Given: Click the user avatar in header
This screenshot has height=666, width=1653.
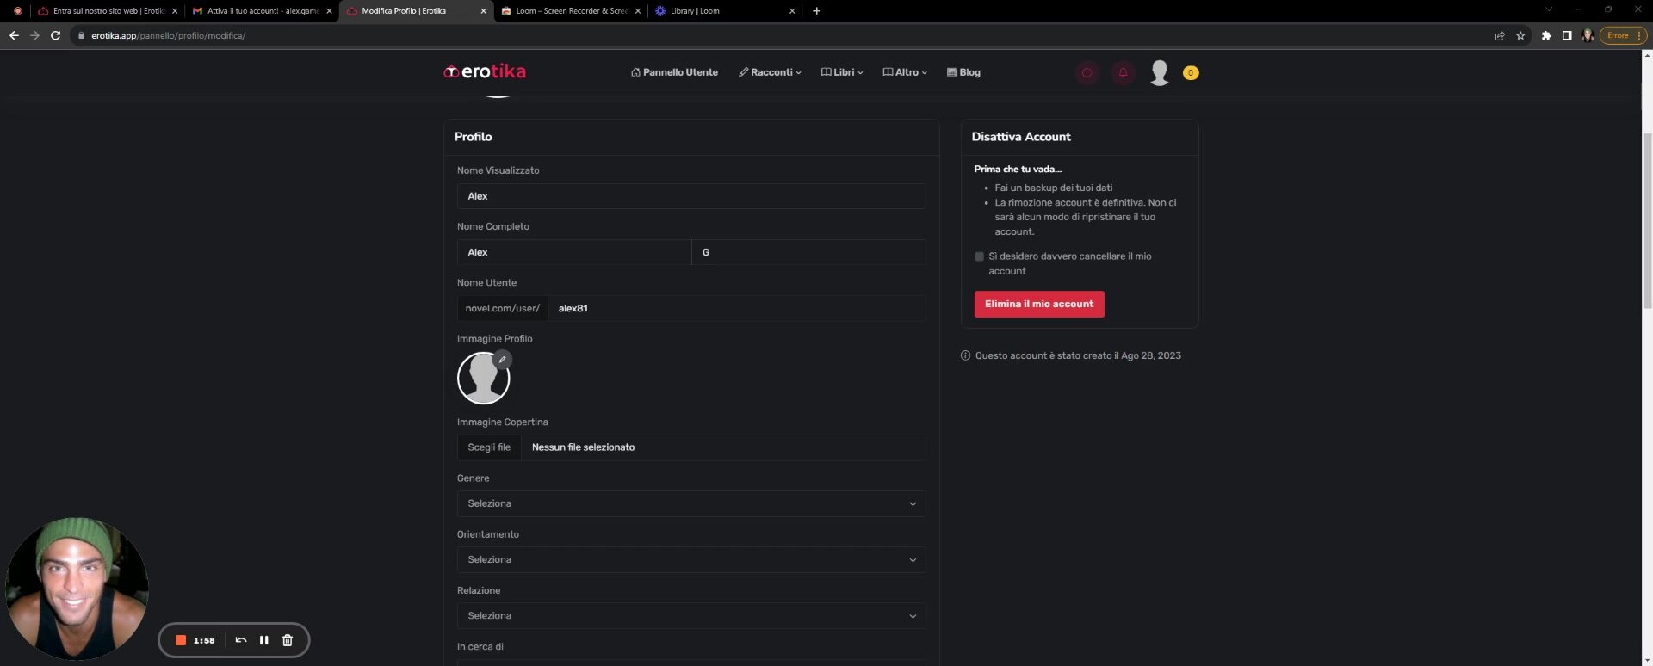Looking at the screenshot, I should pos(1159,73).
